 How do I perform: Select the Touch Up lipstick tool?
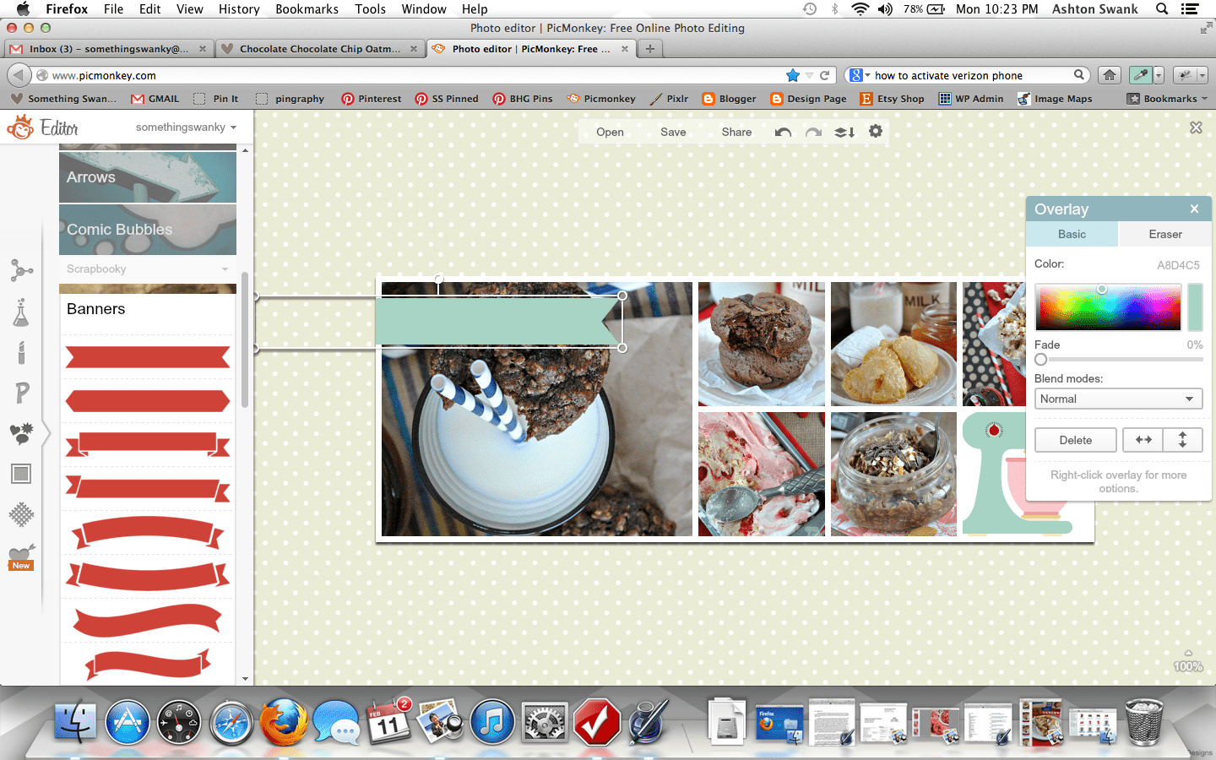point(21,352)
